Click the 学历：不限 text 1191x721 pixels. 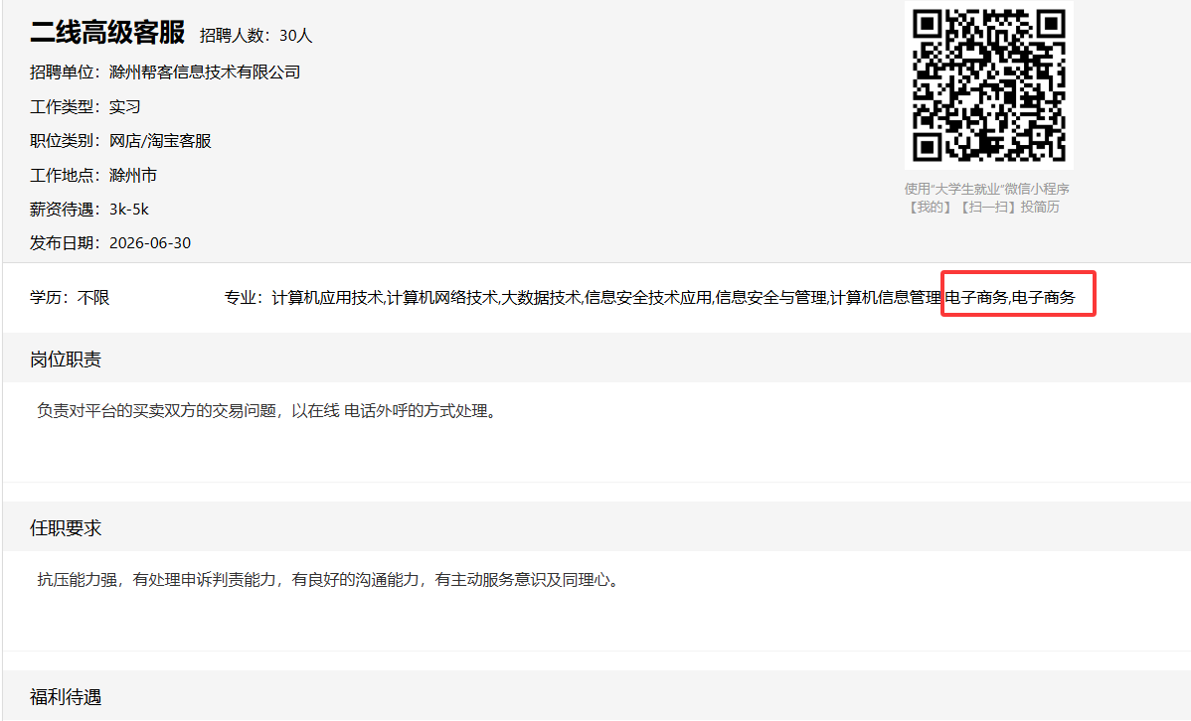click(70, 298)
